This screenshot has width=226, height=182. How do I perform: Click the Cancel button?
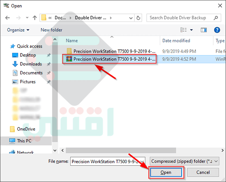tap(203, 172)
